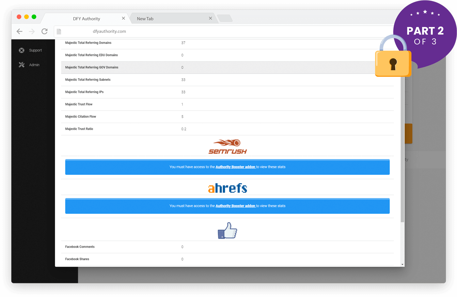Click the browser back arrow

click(x=20, y=31)
